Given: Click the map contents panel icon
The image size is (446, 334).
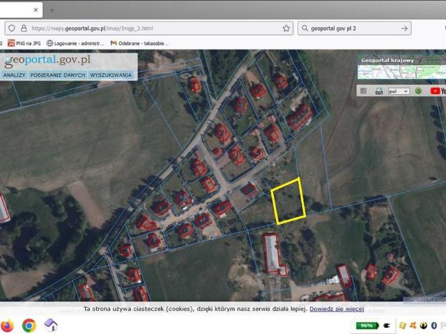Looking at the screenshot, I should click(362, 90).
